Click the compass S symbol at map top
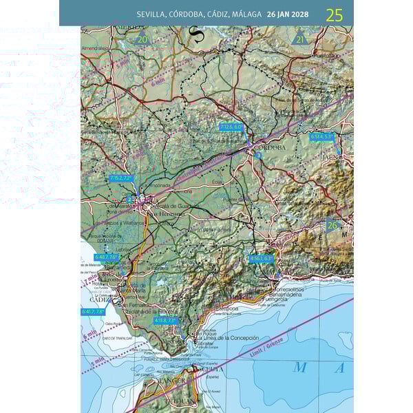The height and width of the screenshot is (413, 413). pos(197,34)
